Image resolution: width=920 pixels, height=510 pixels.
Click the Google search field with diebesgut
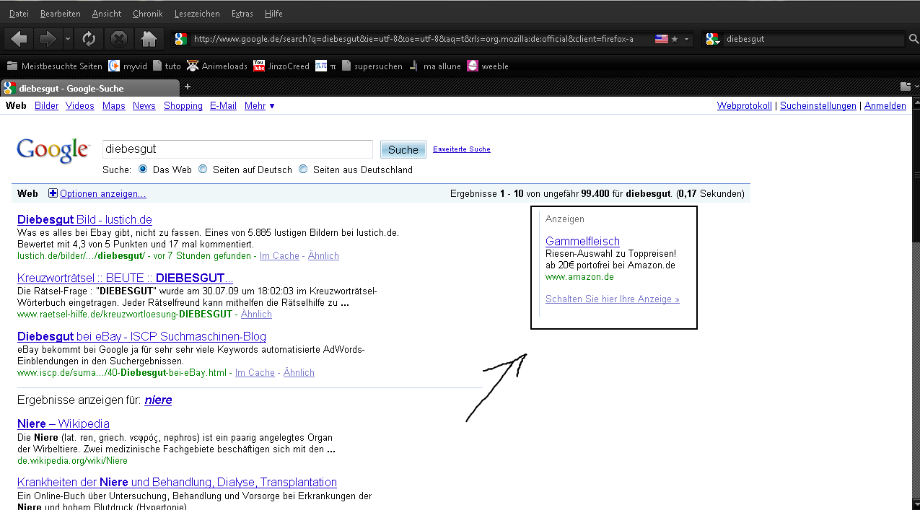click(237, 149)
